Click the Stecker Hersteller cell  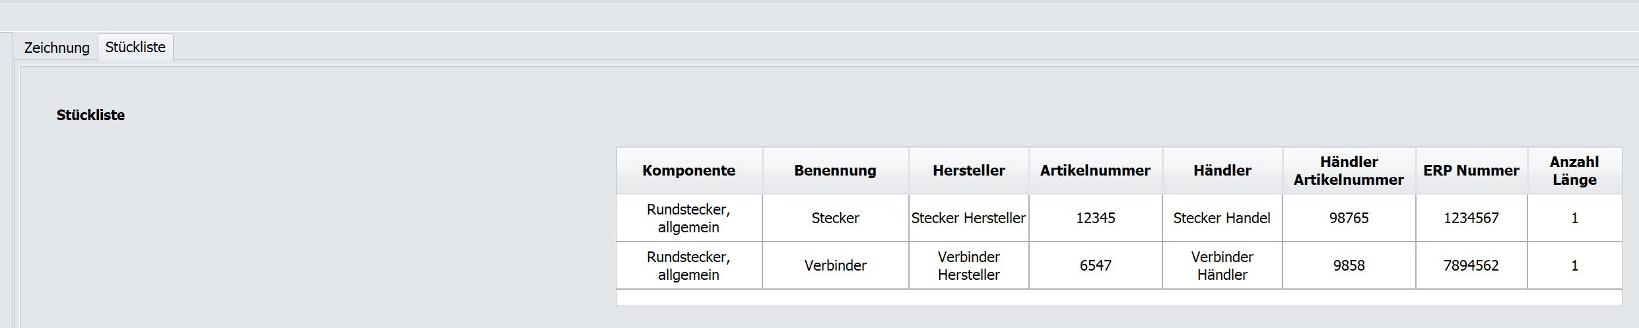tap(968, 218)
